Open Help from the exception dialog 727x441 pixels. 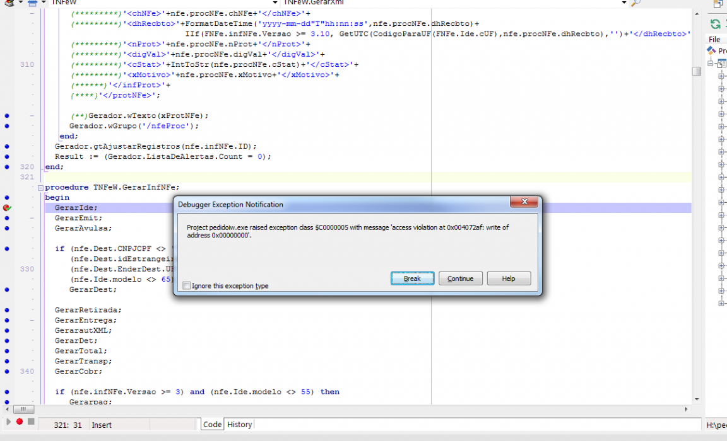coord(509,278)
